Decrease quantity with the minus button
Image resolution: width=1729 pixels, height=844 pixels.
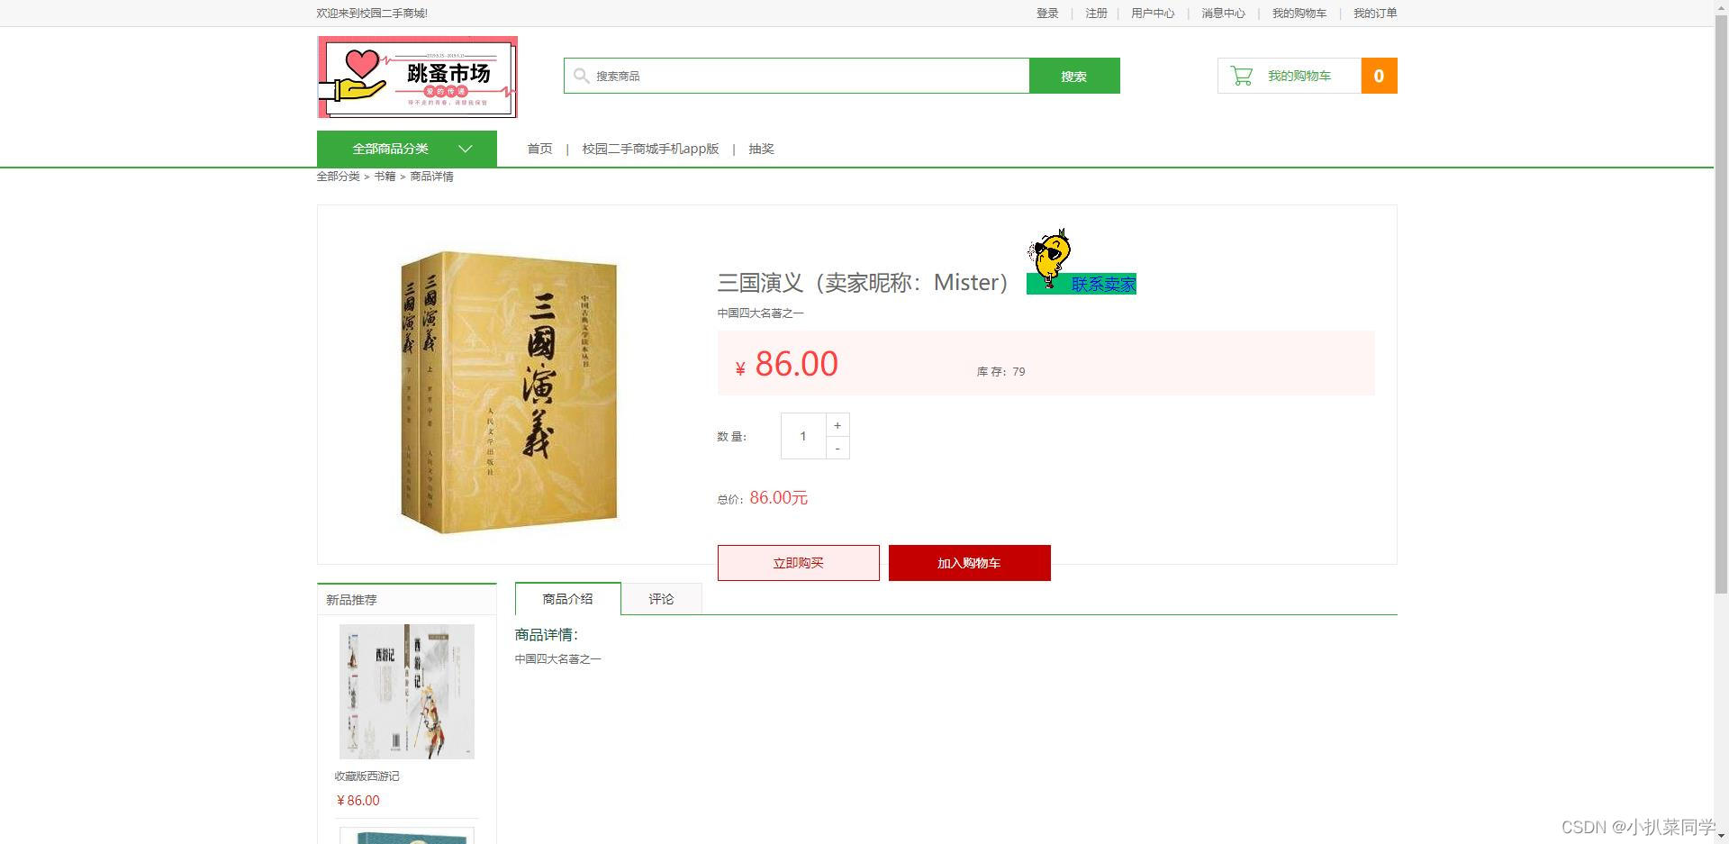pos(837,448)
